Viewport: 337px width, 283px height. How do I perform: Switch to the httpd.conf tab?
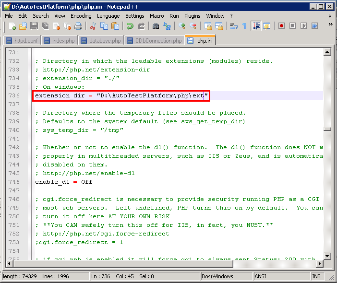[x=22, y=41]
